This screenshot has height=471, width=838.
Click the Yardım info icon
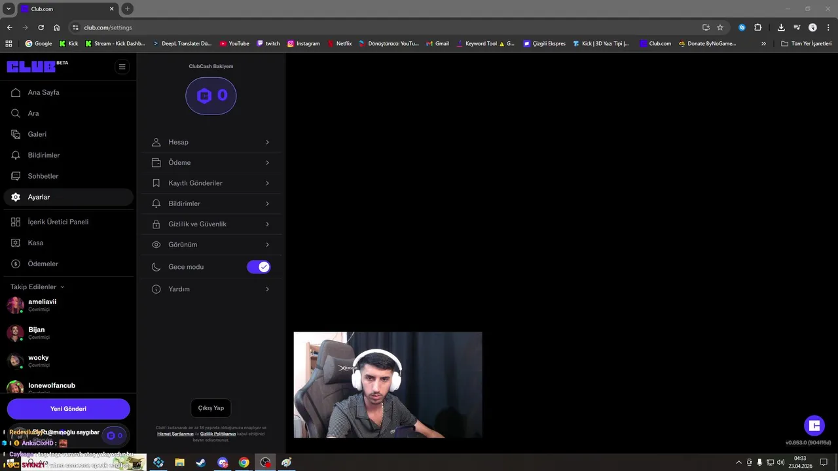tap(156, 289)
